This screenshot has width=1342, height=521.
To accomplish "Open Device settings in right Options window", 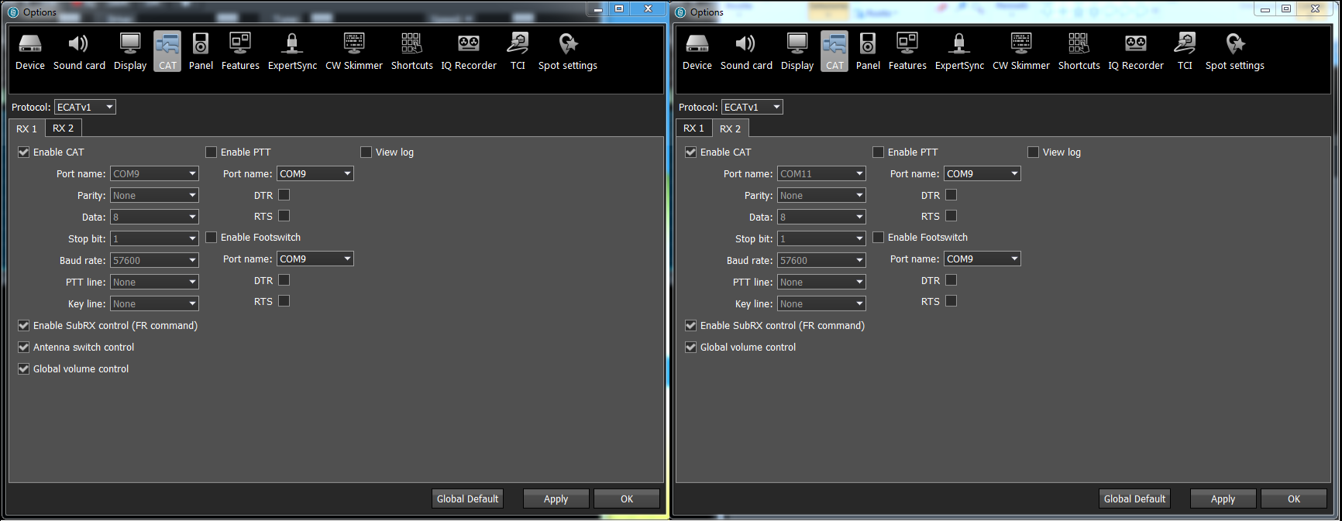I will 697,52.
